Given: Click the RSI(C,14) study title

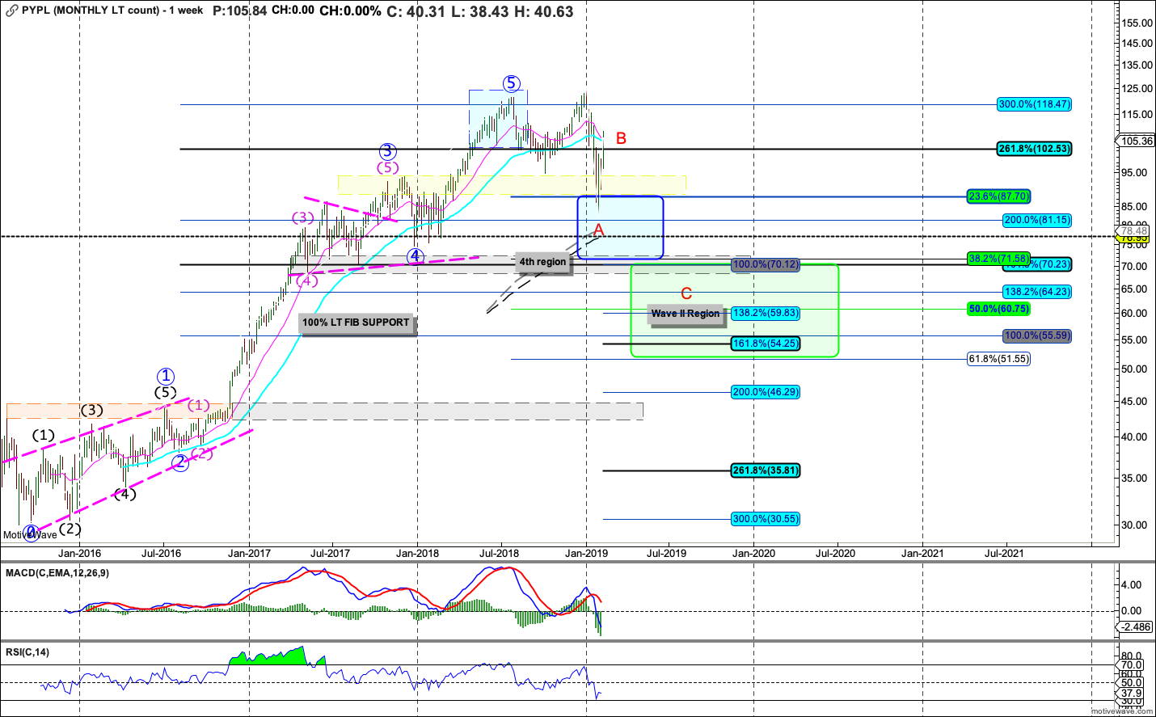Looking at the screenshot, I should point(27,652).
